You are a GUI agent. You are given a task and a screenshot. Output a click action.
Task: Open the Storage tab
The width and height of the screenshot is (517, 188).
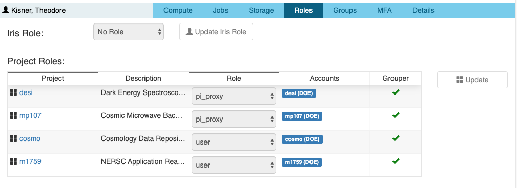(x=261, y=10)
